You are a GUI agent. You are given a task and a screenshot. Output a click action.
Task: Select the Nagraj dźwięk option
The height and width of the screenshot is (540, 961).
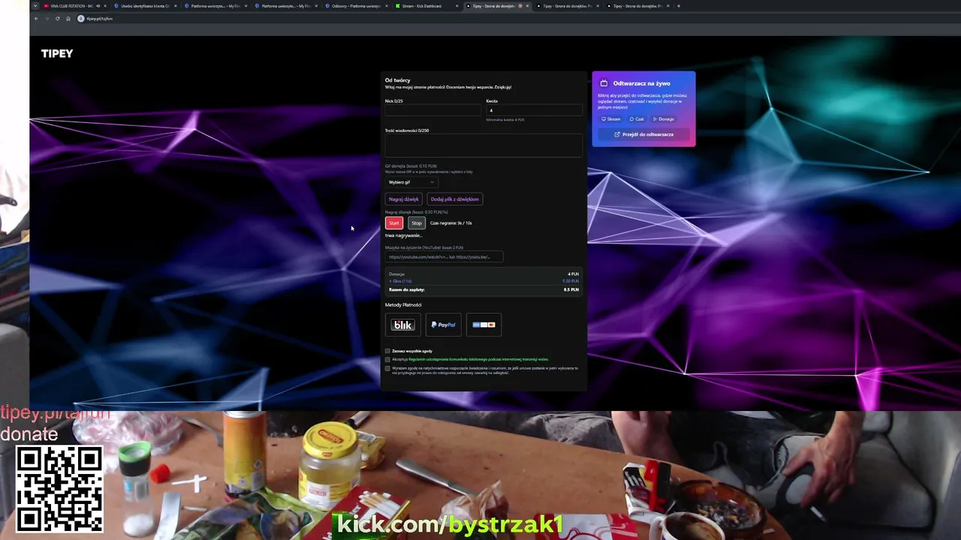[404, 199]
